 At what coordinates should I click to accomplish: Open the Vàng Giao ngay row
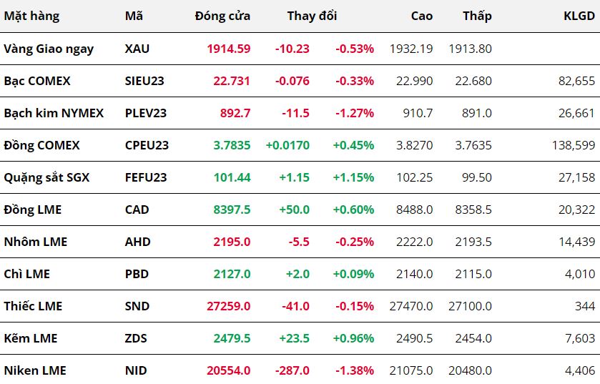49,49
